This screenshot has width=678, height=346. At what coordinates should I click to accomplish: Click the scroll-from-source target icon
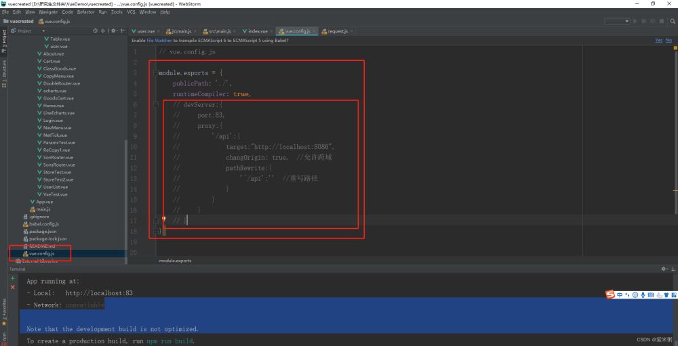coord(96,30)
